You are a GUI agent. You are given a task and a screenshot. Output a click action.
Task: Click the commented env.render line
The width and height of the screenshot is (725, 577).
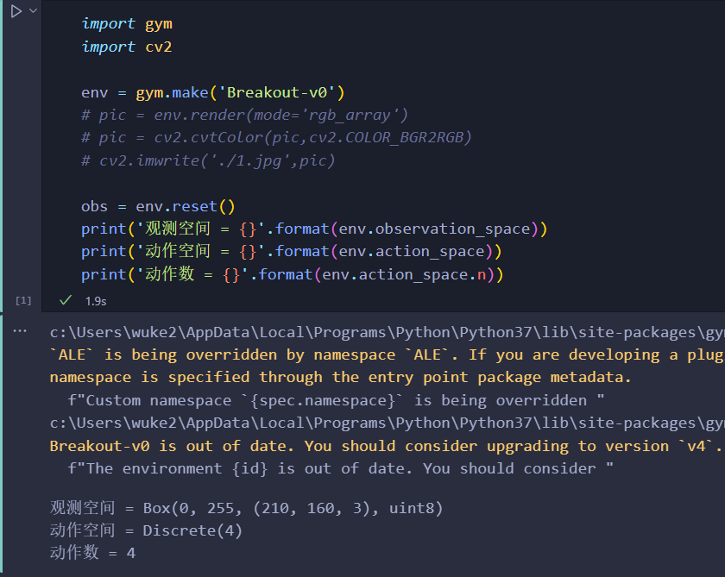coord(244,115)
